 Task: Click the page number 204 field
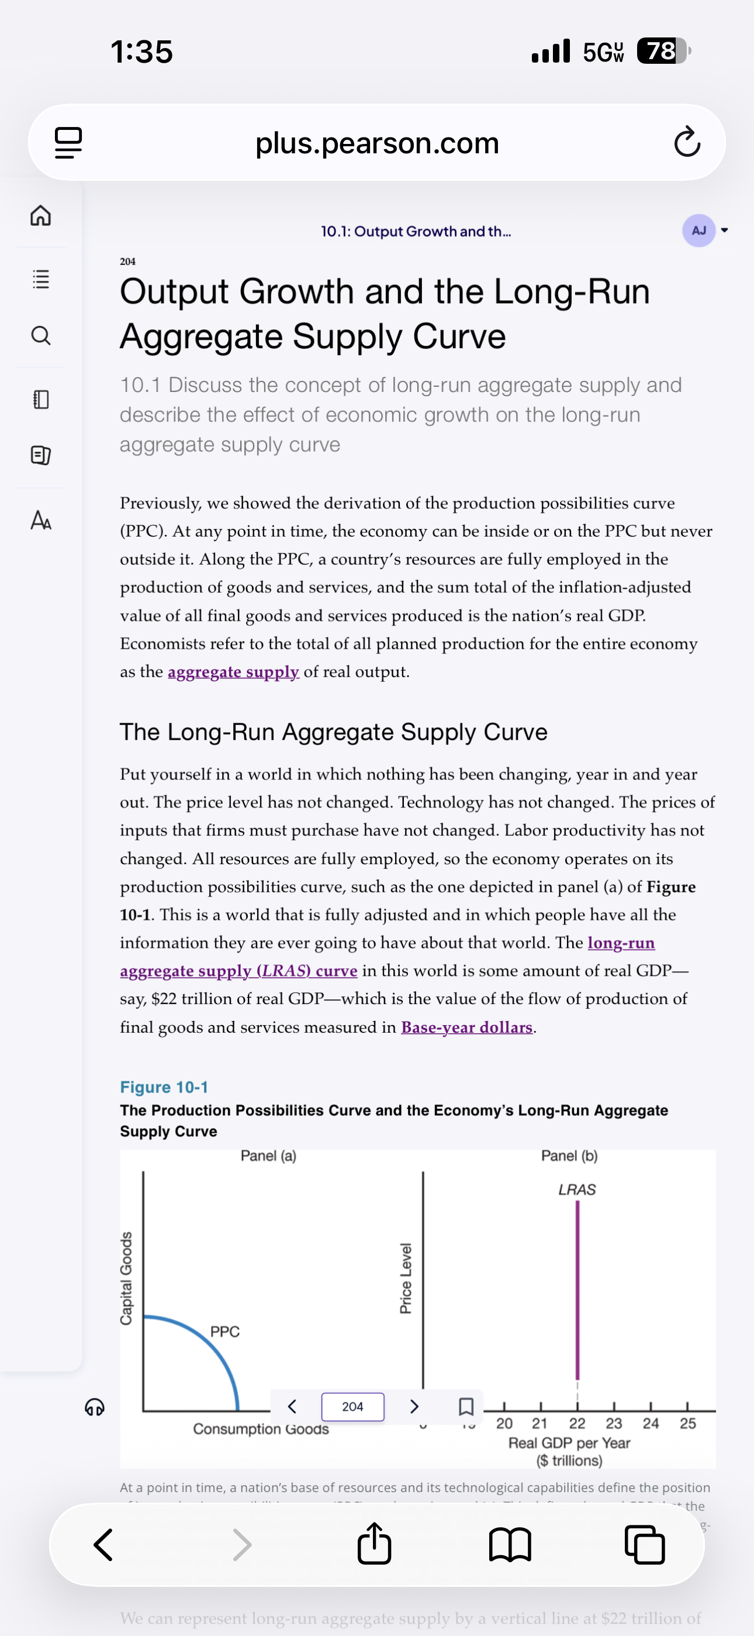tap(353, 1406)
